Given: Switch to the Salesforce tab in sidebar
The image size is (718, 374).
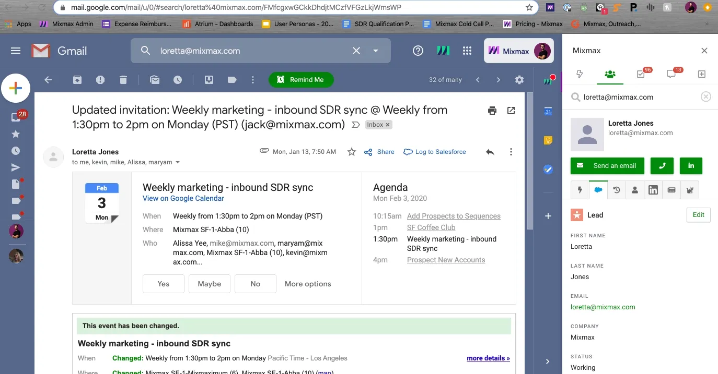Looking at the screenshot, I should tap(598, 190).
